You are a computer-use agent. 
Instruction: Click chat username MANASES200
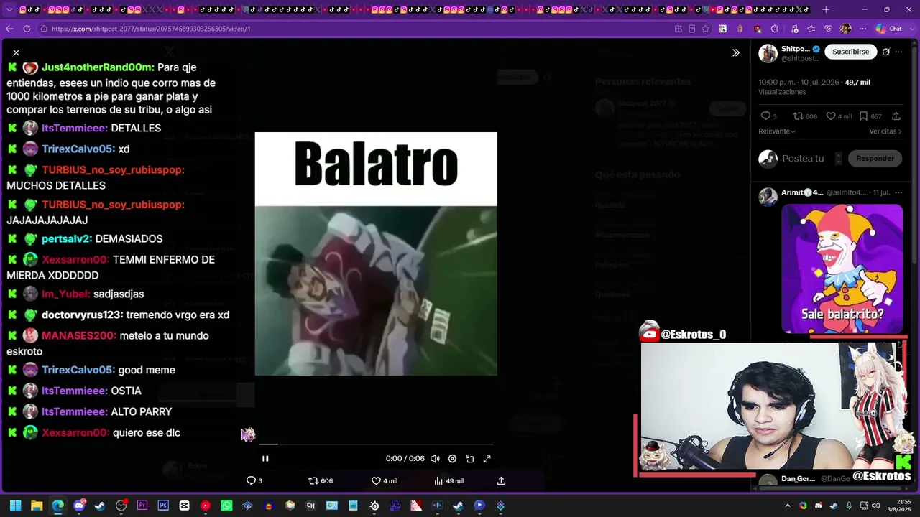[x=79, y=336]
